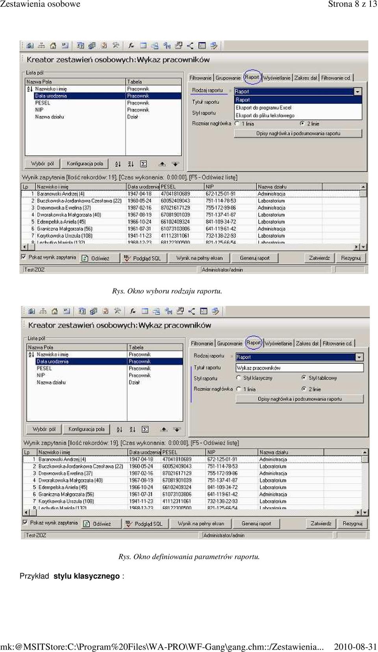Move field up with arrow in lower window
Viewport: 378px width, 652px height.
164,430
